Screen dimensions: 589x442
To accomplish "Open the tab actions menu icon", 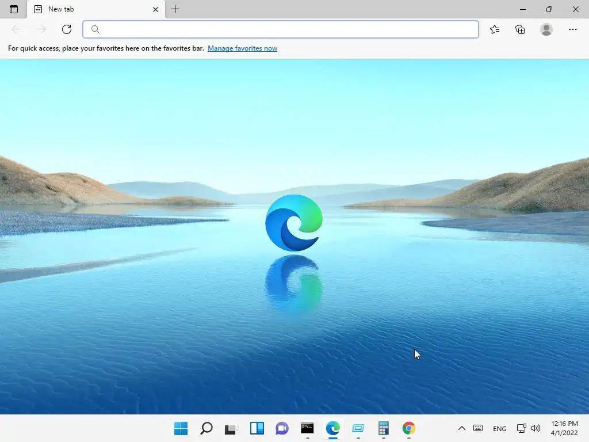I will pos(14,9).
